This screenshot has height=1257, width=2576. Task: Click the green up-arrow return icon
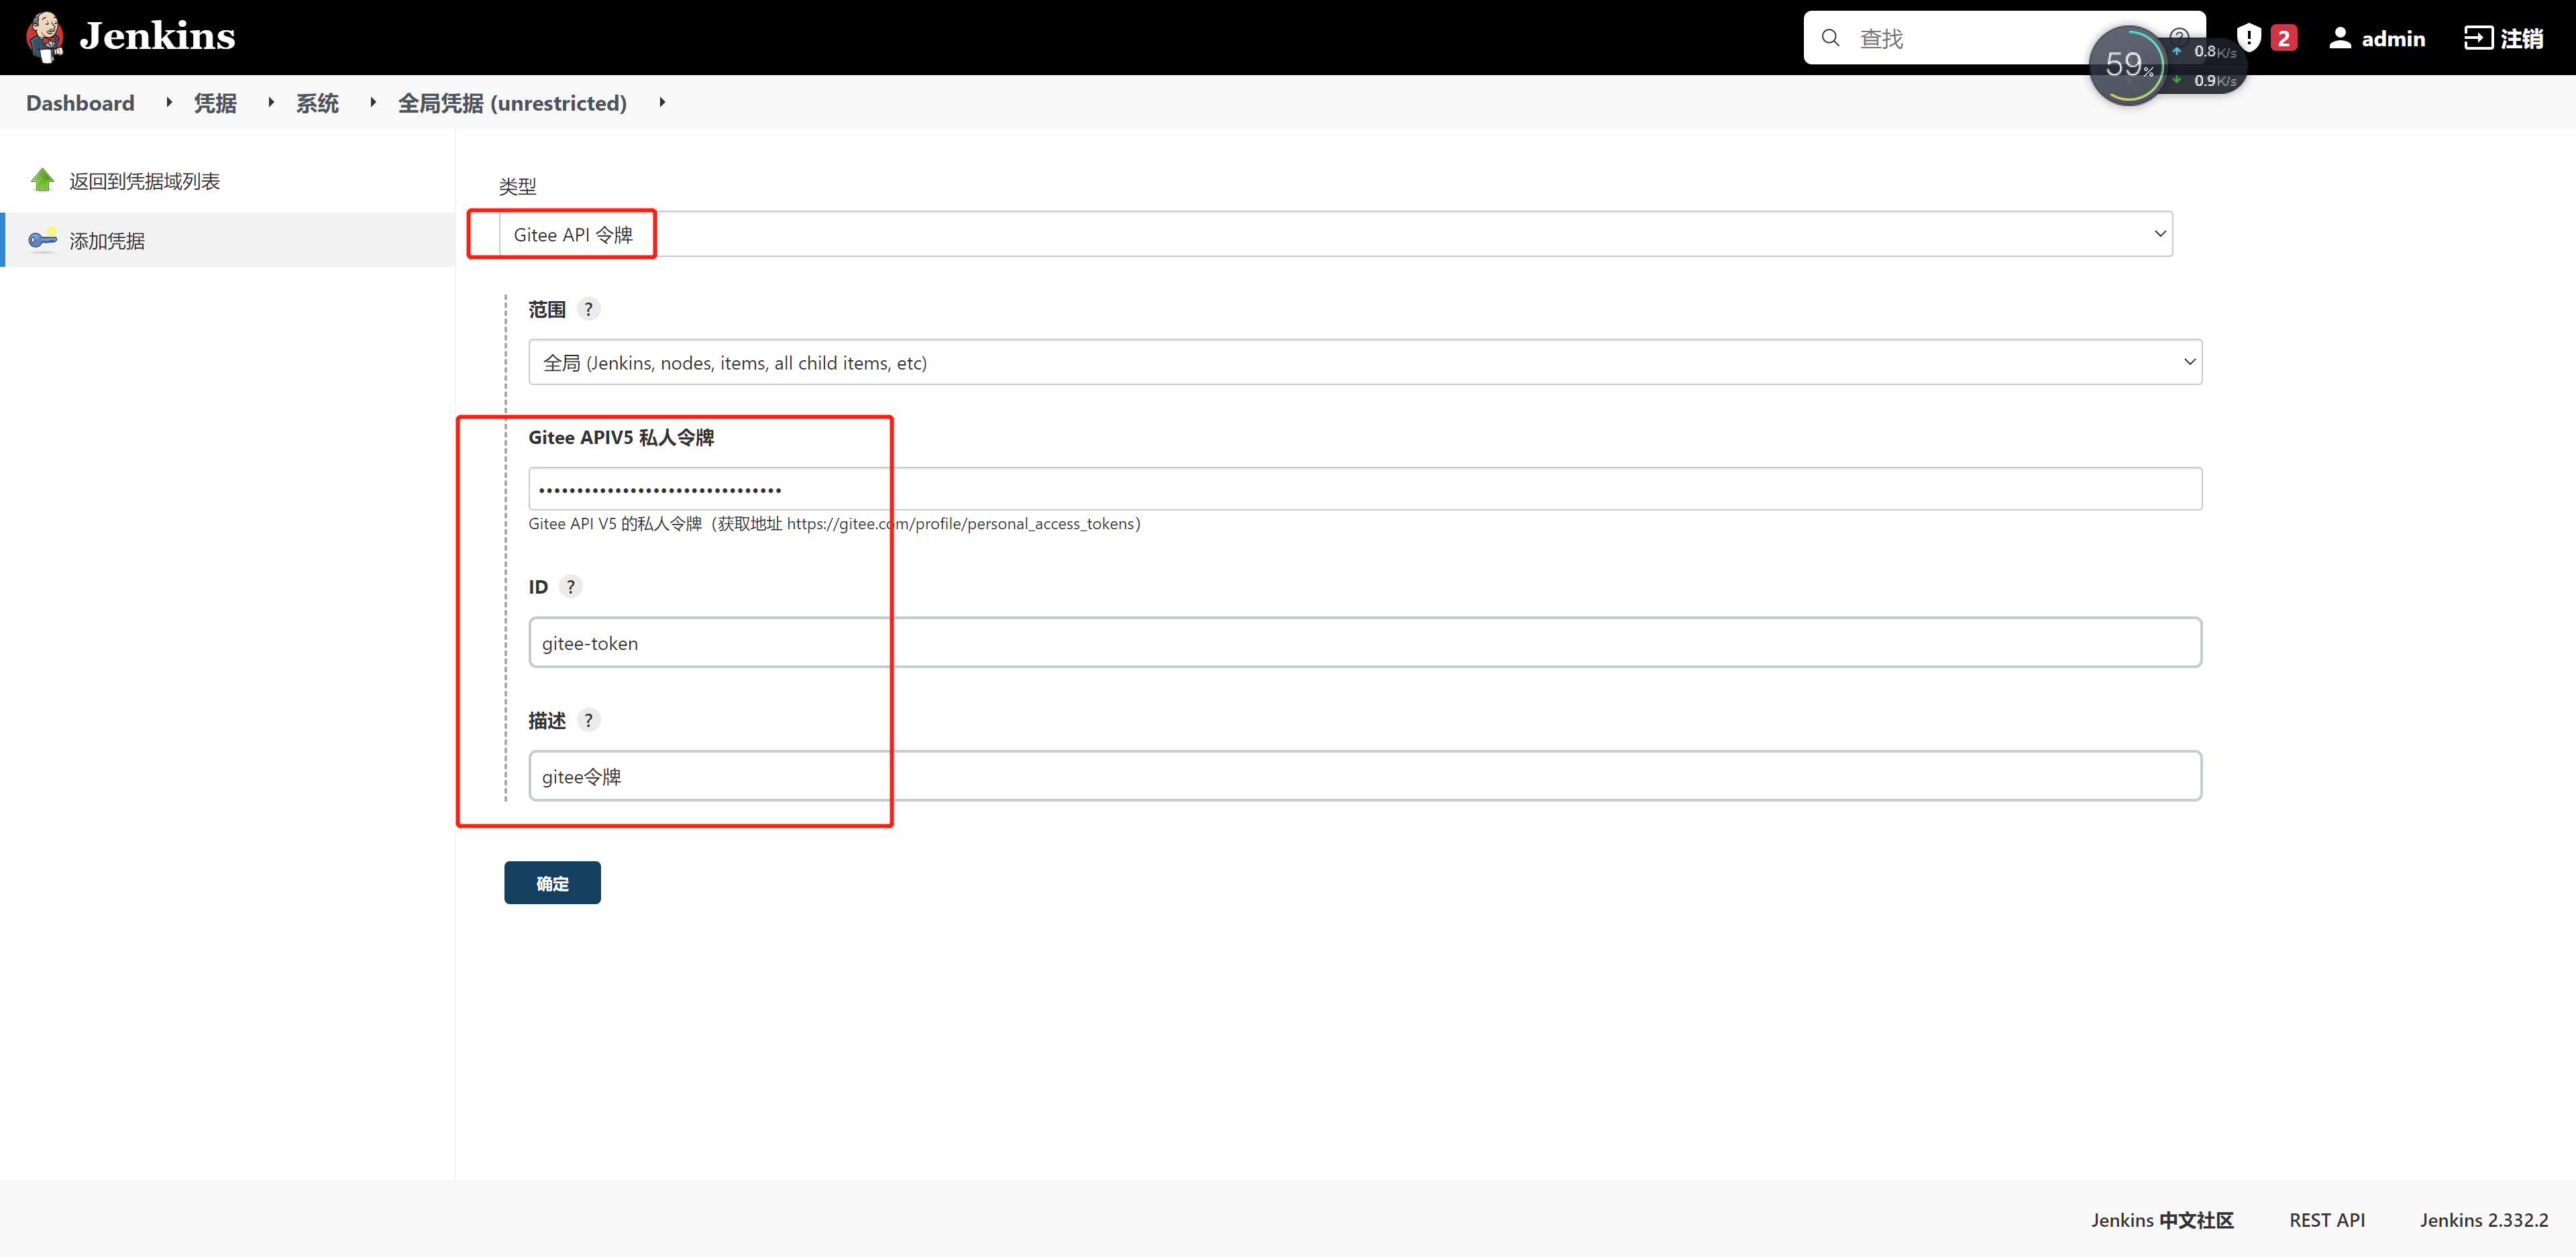pyautogui.click(x=42, y=180)
